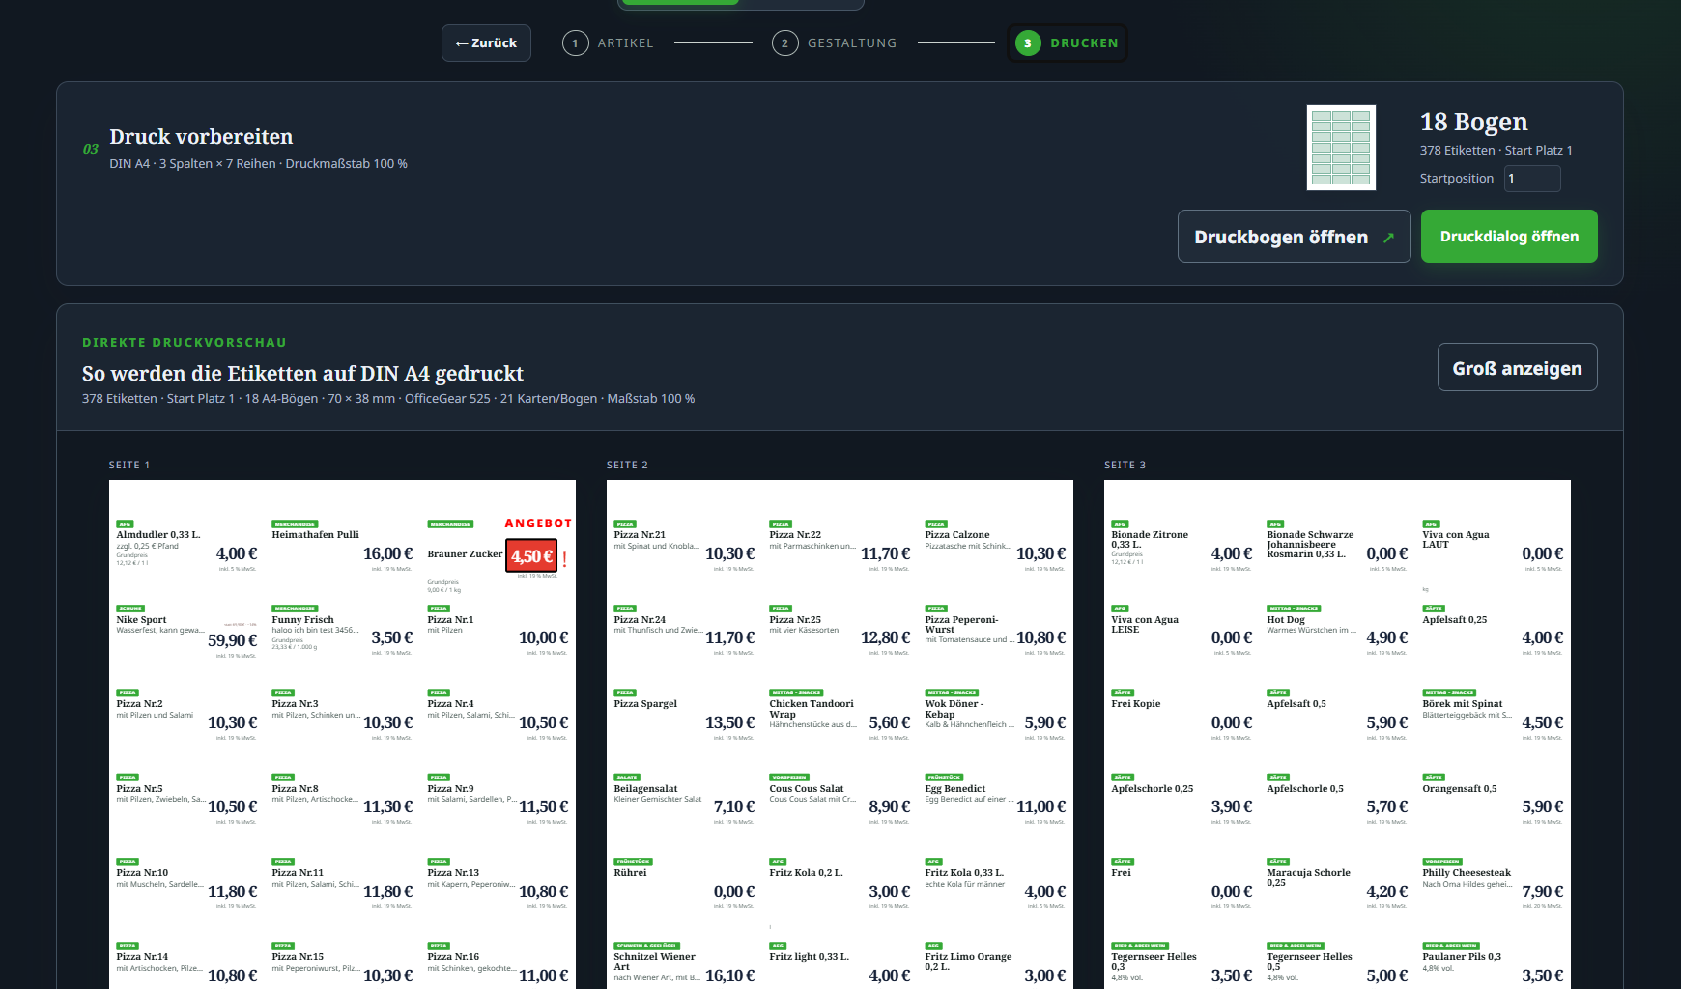Click the Philly Cheesesteak label
The width and height of the screenshot is (1681, 989).
coord(1467,872)
